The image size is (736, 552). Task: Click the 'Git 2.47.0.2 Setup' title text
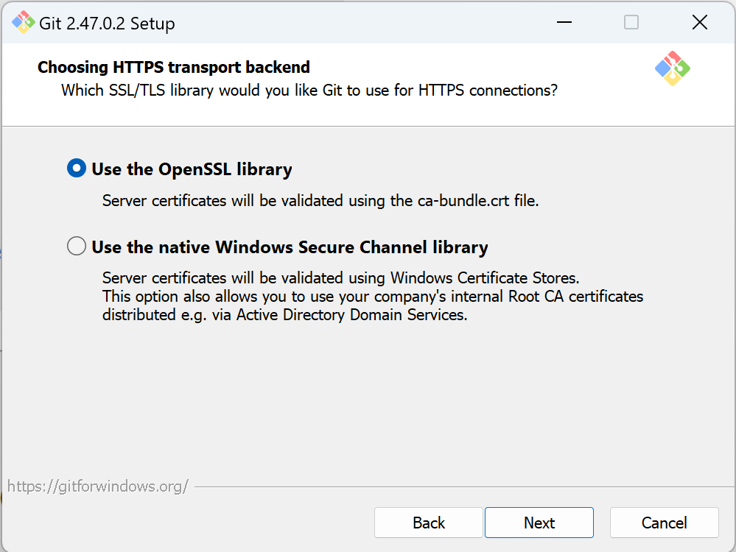(107, 24)
